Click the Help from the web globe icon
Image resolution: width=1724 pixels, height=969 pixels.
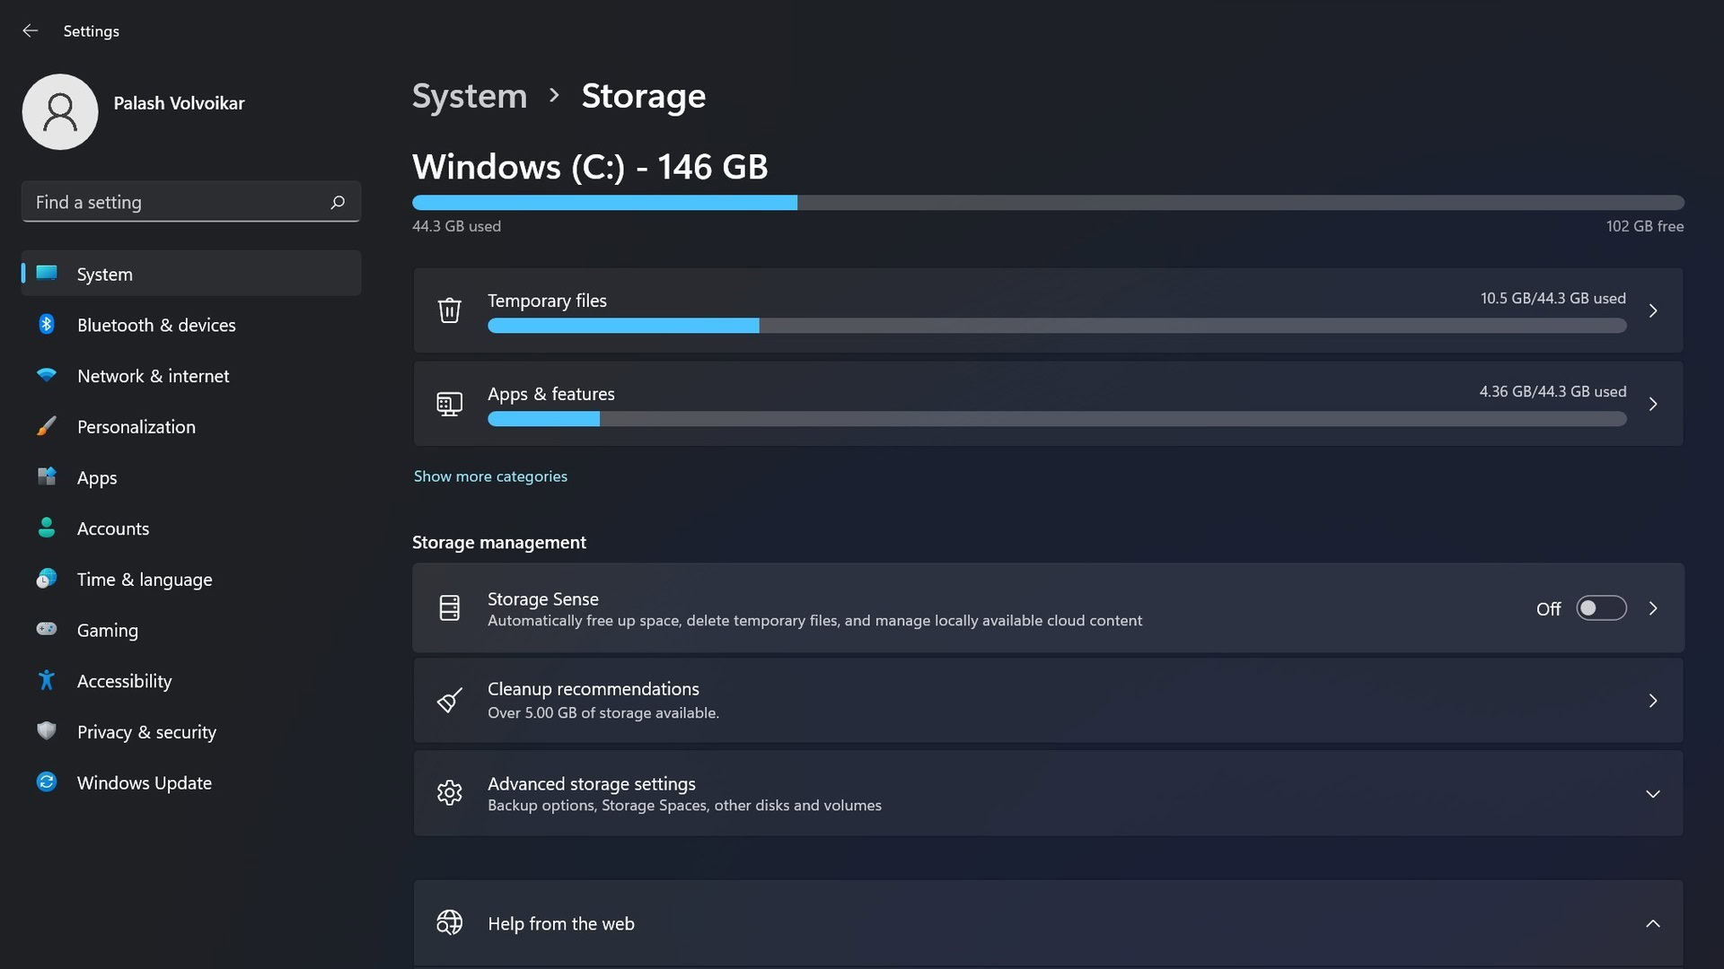(x=447, y=923)
